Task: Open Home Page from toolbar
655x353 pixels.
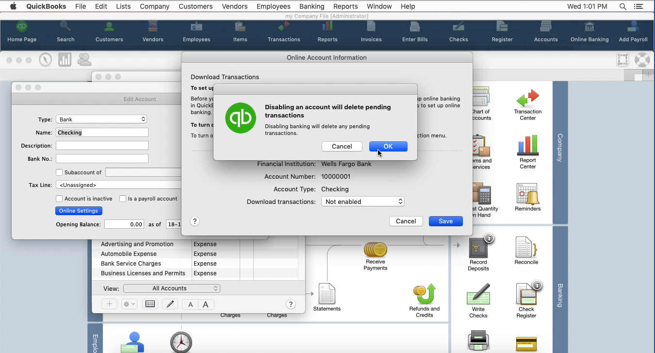Action: (x=22, y=32)
